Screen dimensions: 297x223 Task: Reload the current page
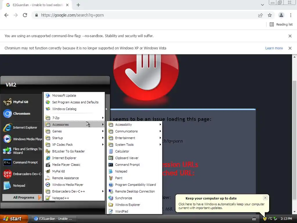(25, 15)
